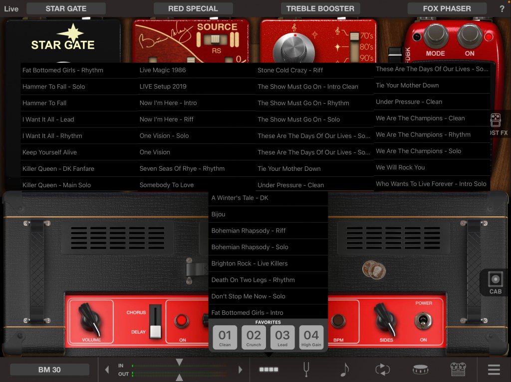Toggle the amp POWER switch
Image resolution: width=511 pixels, height=382 pixels.
(423, 321)
